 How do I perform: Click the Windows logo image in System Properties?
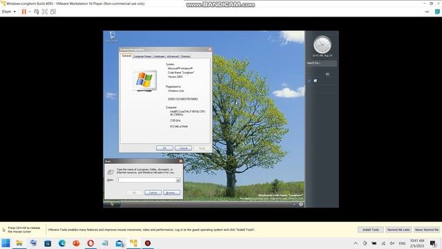coord(144,80)
